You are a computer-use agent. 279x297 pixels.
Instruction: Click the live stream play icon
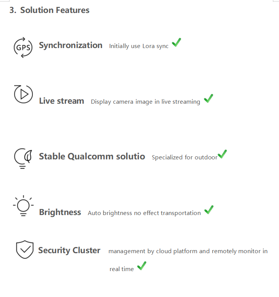pos(23,94)
